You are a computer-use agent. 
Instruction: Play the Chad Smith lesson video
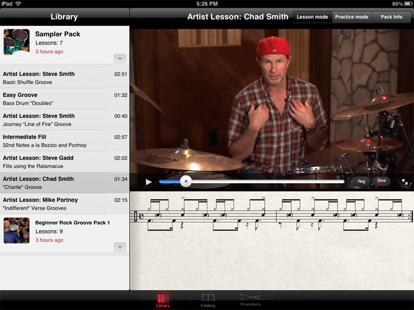tap(149, 182)
